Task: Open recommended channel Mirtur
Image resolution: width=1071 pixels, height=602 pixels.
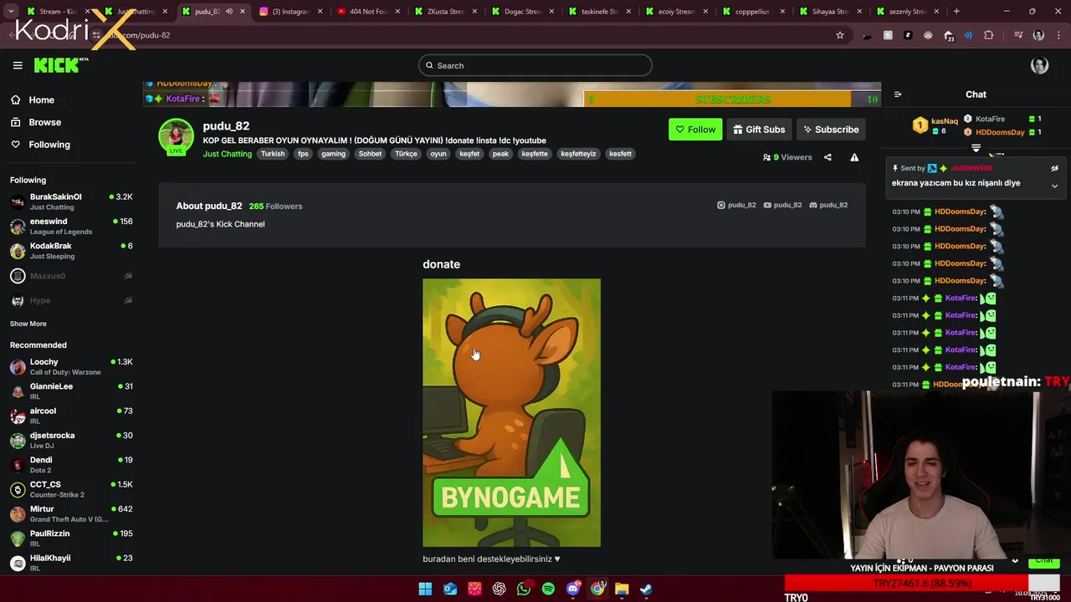Action: (x=71, y=513)
